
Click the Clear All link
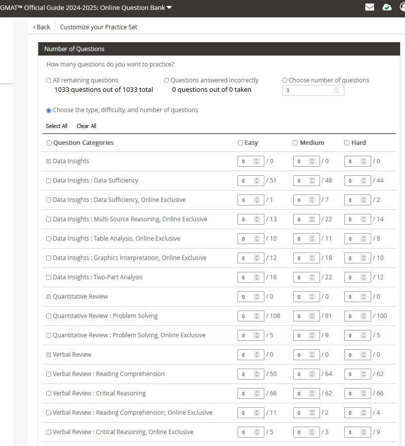pyautogui.click(x=86, y=126)
